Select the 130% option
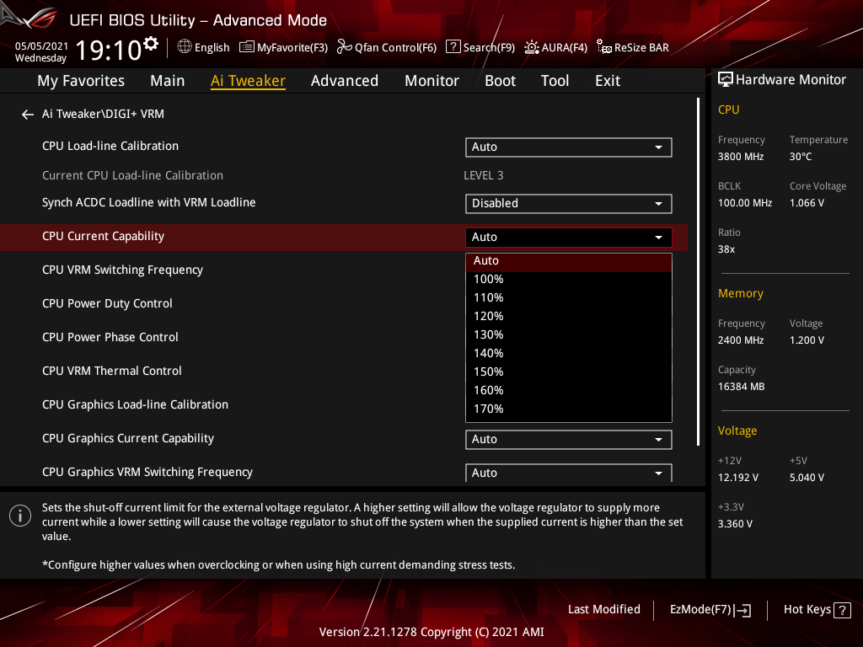Image resolution: width=863 pixels, height=647 pixels. coord(569,335)
